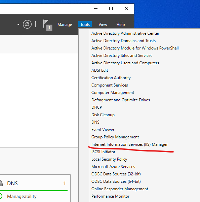
Task: Open Certification Authority console
Action: click(111, 78)
